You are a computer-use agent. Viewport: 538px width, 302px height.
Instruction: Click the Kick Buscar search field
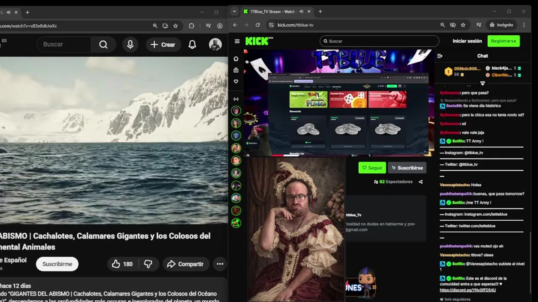[379, 41]
